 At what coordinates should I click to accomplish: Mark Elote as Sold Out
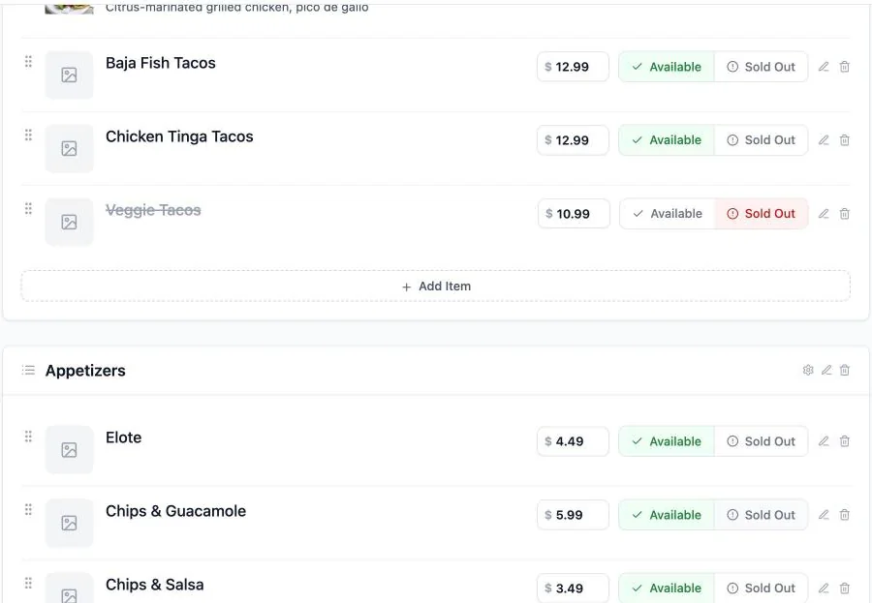(x=761, y=441)
